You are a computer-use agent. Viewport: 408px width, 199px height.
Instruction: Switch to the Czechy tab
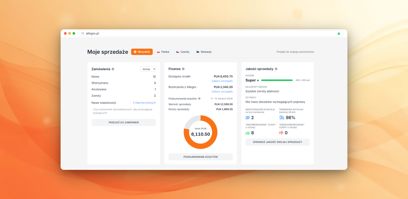183,52
